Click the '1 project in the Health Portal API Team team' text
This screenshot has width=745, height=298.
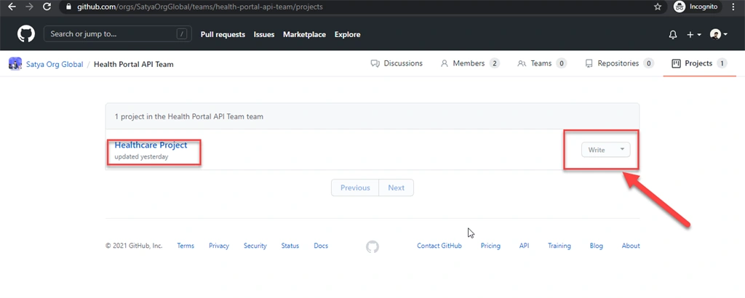[x=189, y=116]
